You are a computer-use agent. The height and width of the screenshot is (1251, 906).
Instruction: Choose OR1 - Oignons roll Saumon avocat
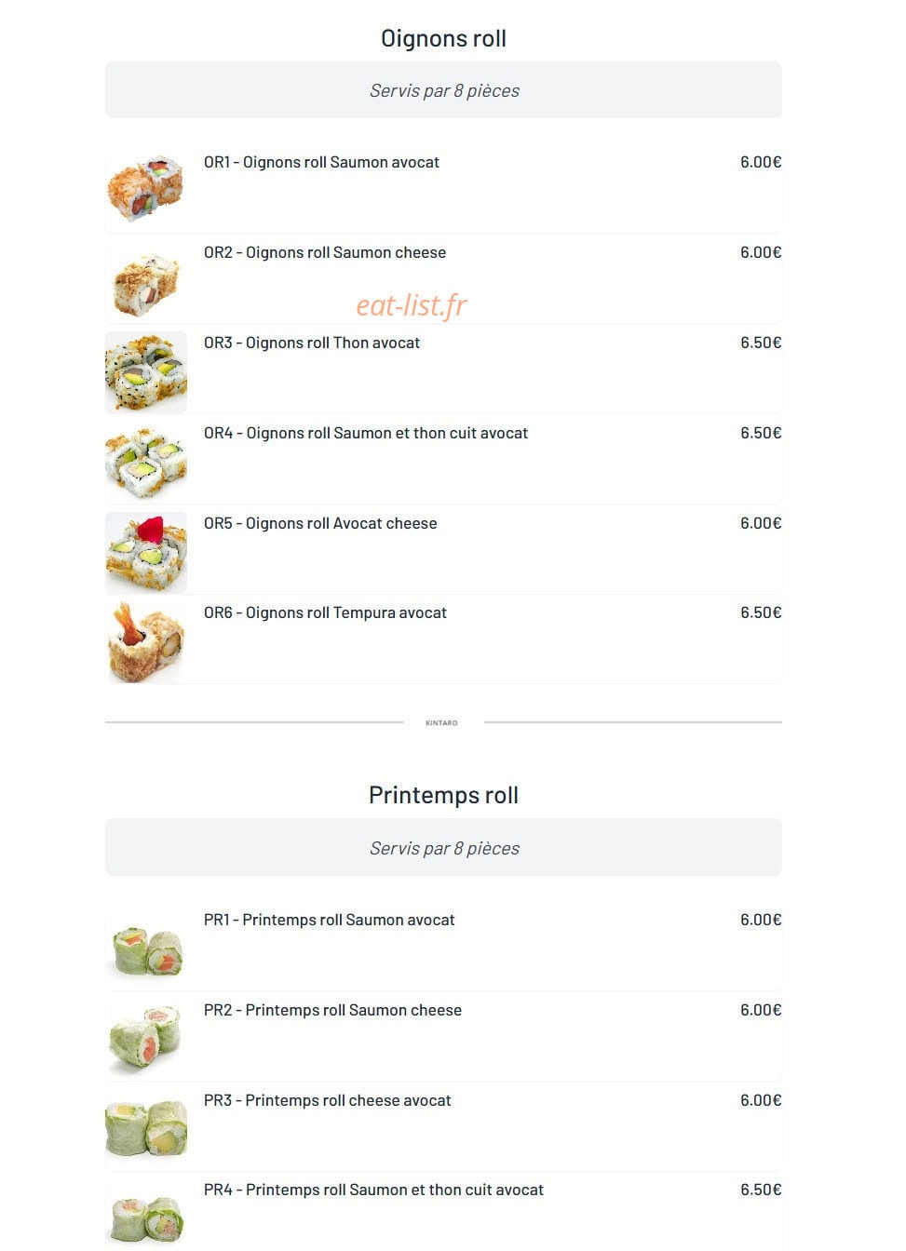[321, 162]
